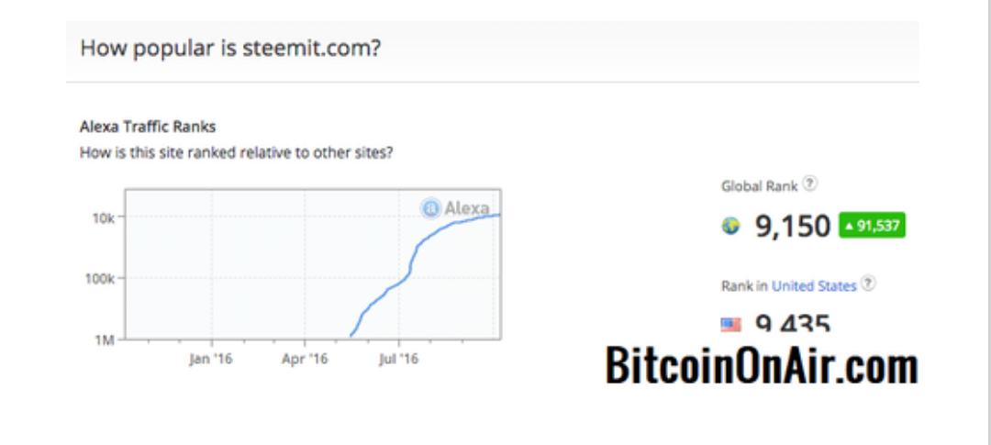
Task: Click the Apr '16 axis label
Action: pyautogui.click(x=305, y=359)
